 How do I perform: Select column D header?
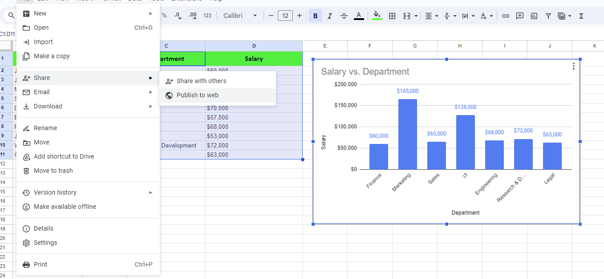coord(254,46)
